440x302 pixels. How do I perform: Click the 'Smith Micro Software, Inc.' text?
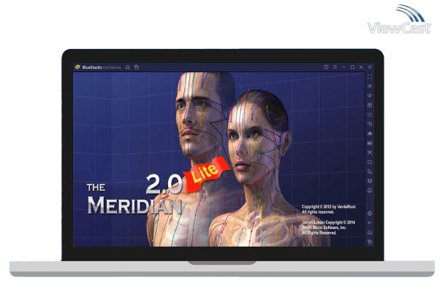[x=324, y=228]
